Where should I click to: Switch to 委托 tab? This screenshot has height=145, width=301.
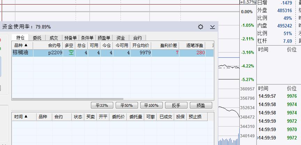[37, 38]
